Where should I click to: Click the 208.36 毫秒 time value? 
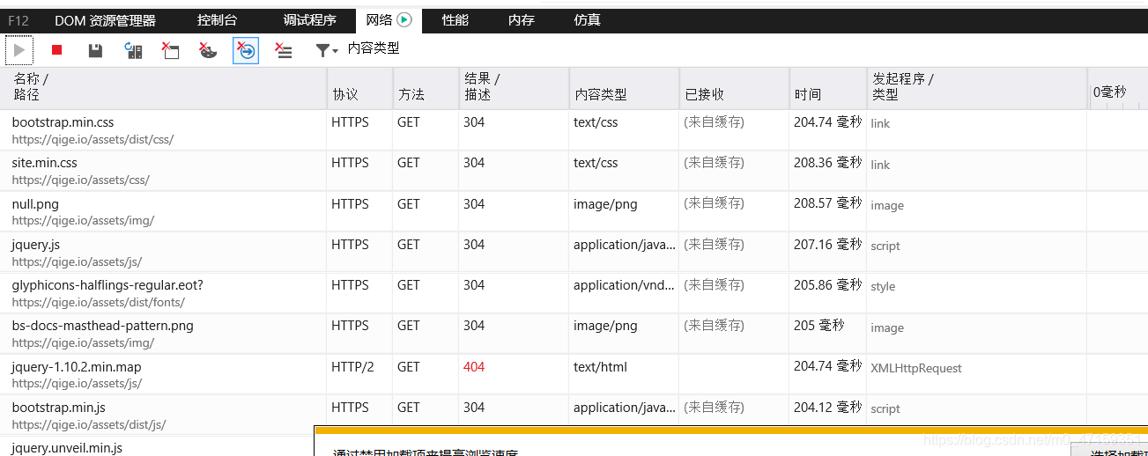pyautogui.click(x=827, y=163)
